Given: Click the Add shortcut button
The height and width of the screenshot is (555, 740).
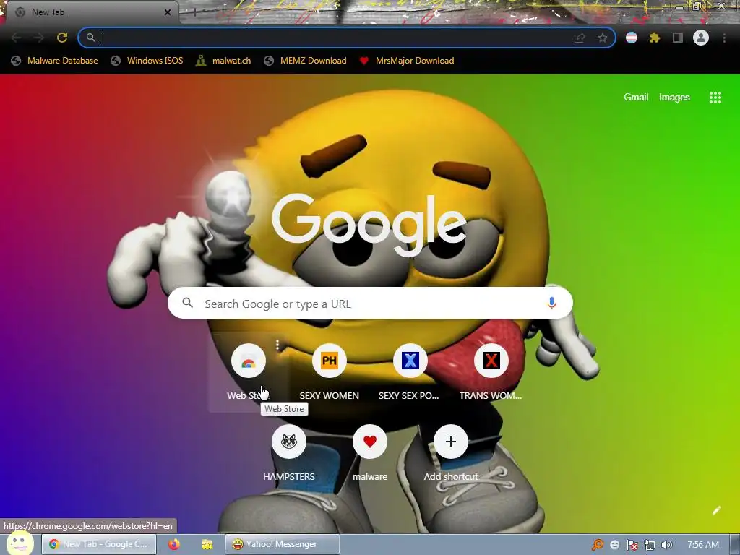Looking at the screenshot, I should point(451,453).
